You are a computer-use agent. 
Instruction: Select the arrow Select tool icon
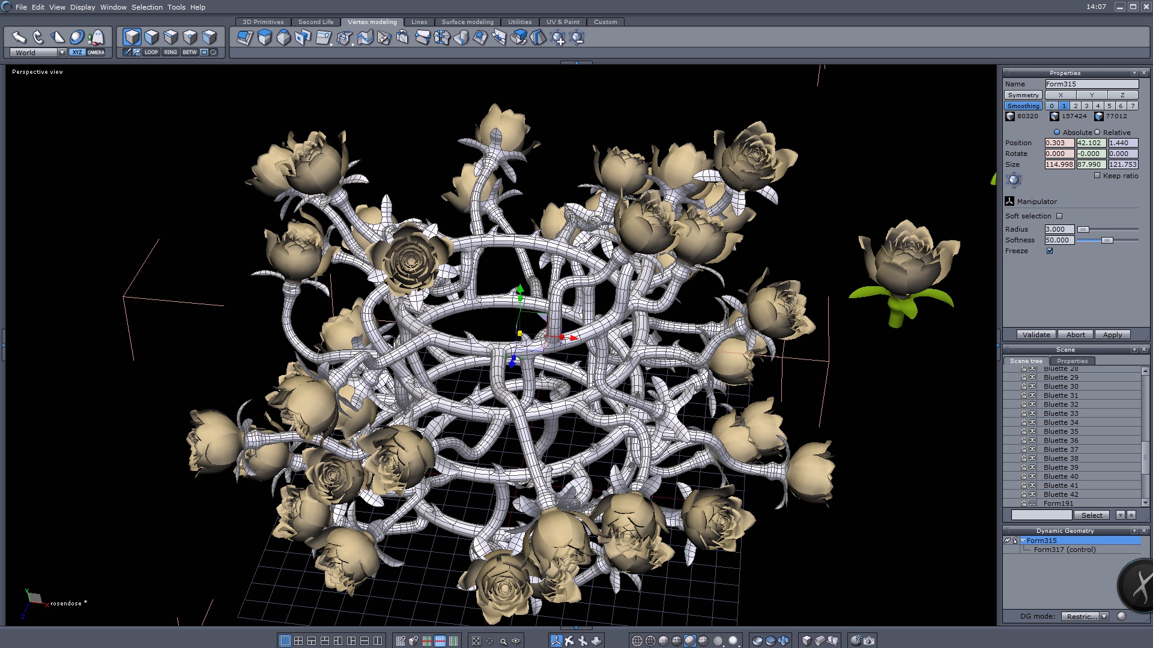[19, 37]
